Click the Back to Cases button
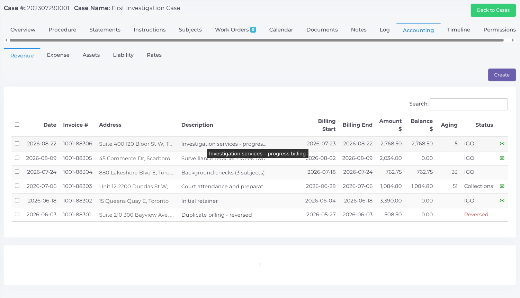This screenshot has height=298, width=520. point(493,10)
